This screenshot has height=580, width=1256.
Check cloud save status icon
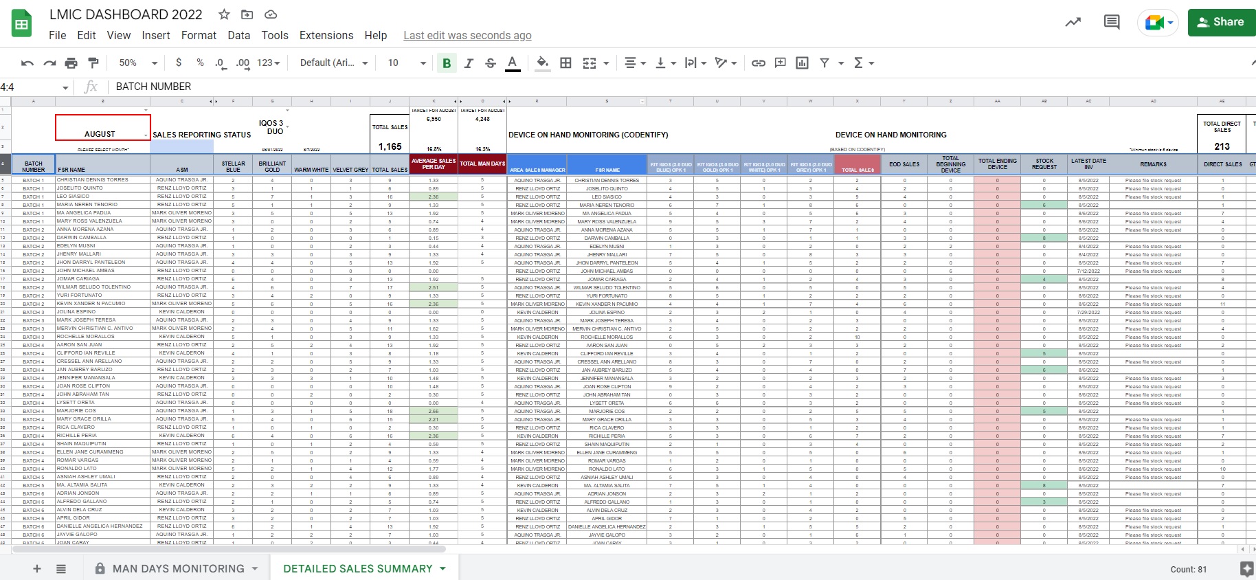coord(271,14)
